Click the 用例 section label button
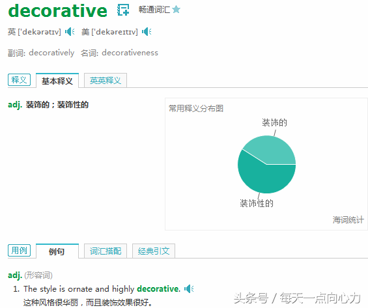 click(x=20, y=250)
